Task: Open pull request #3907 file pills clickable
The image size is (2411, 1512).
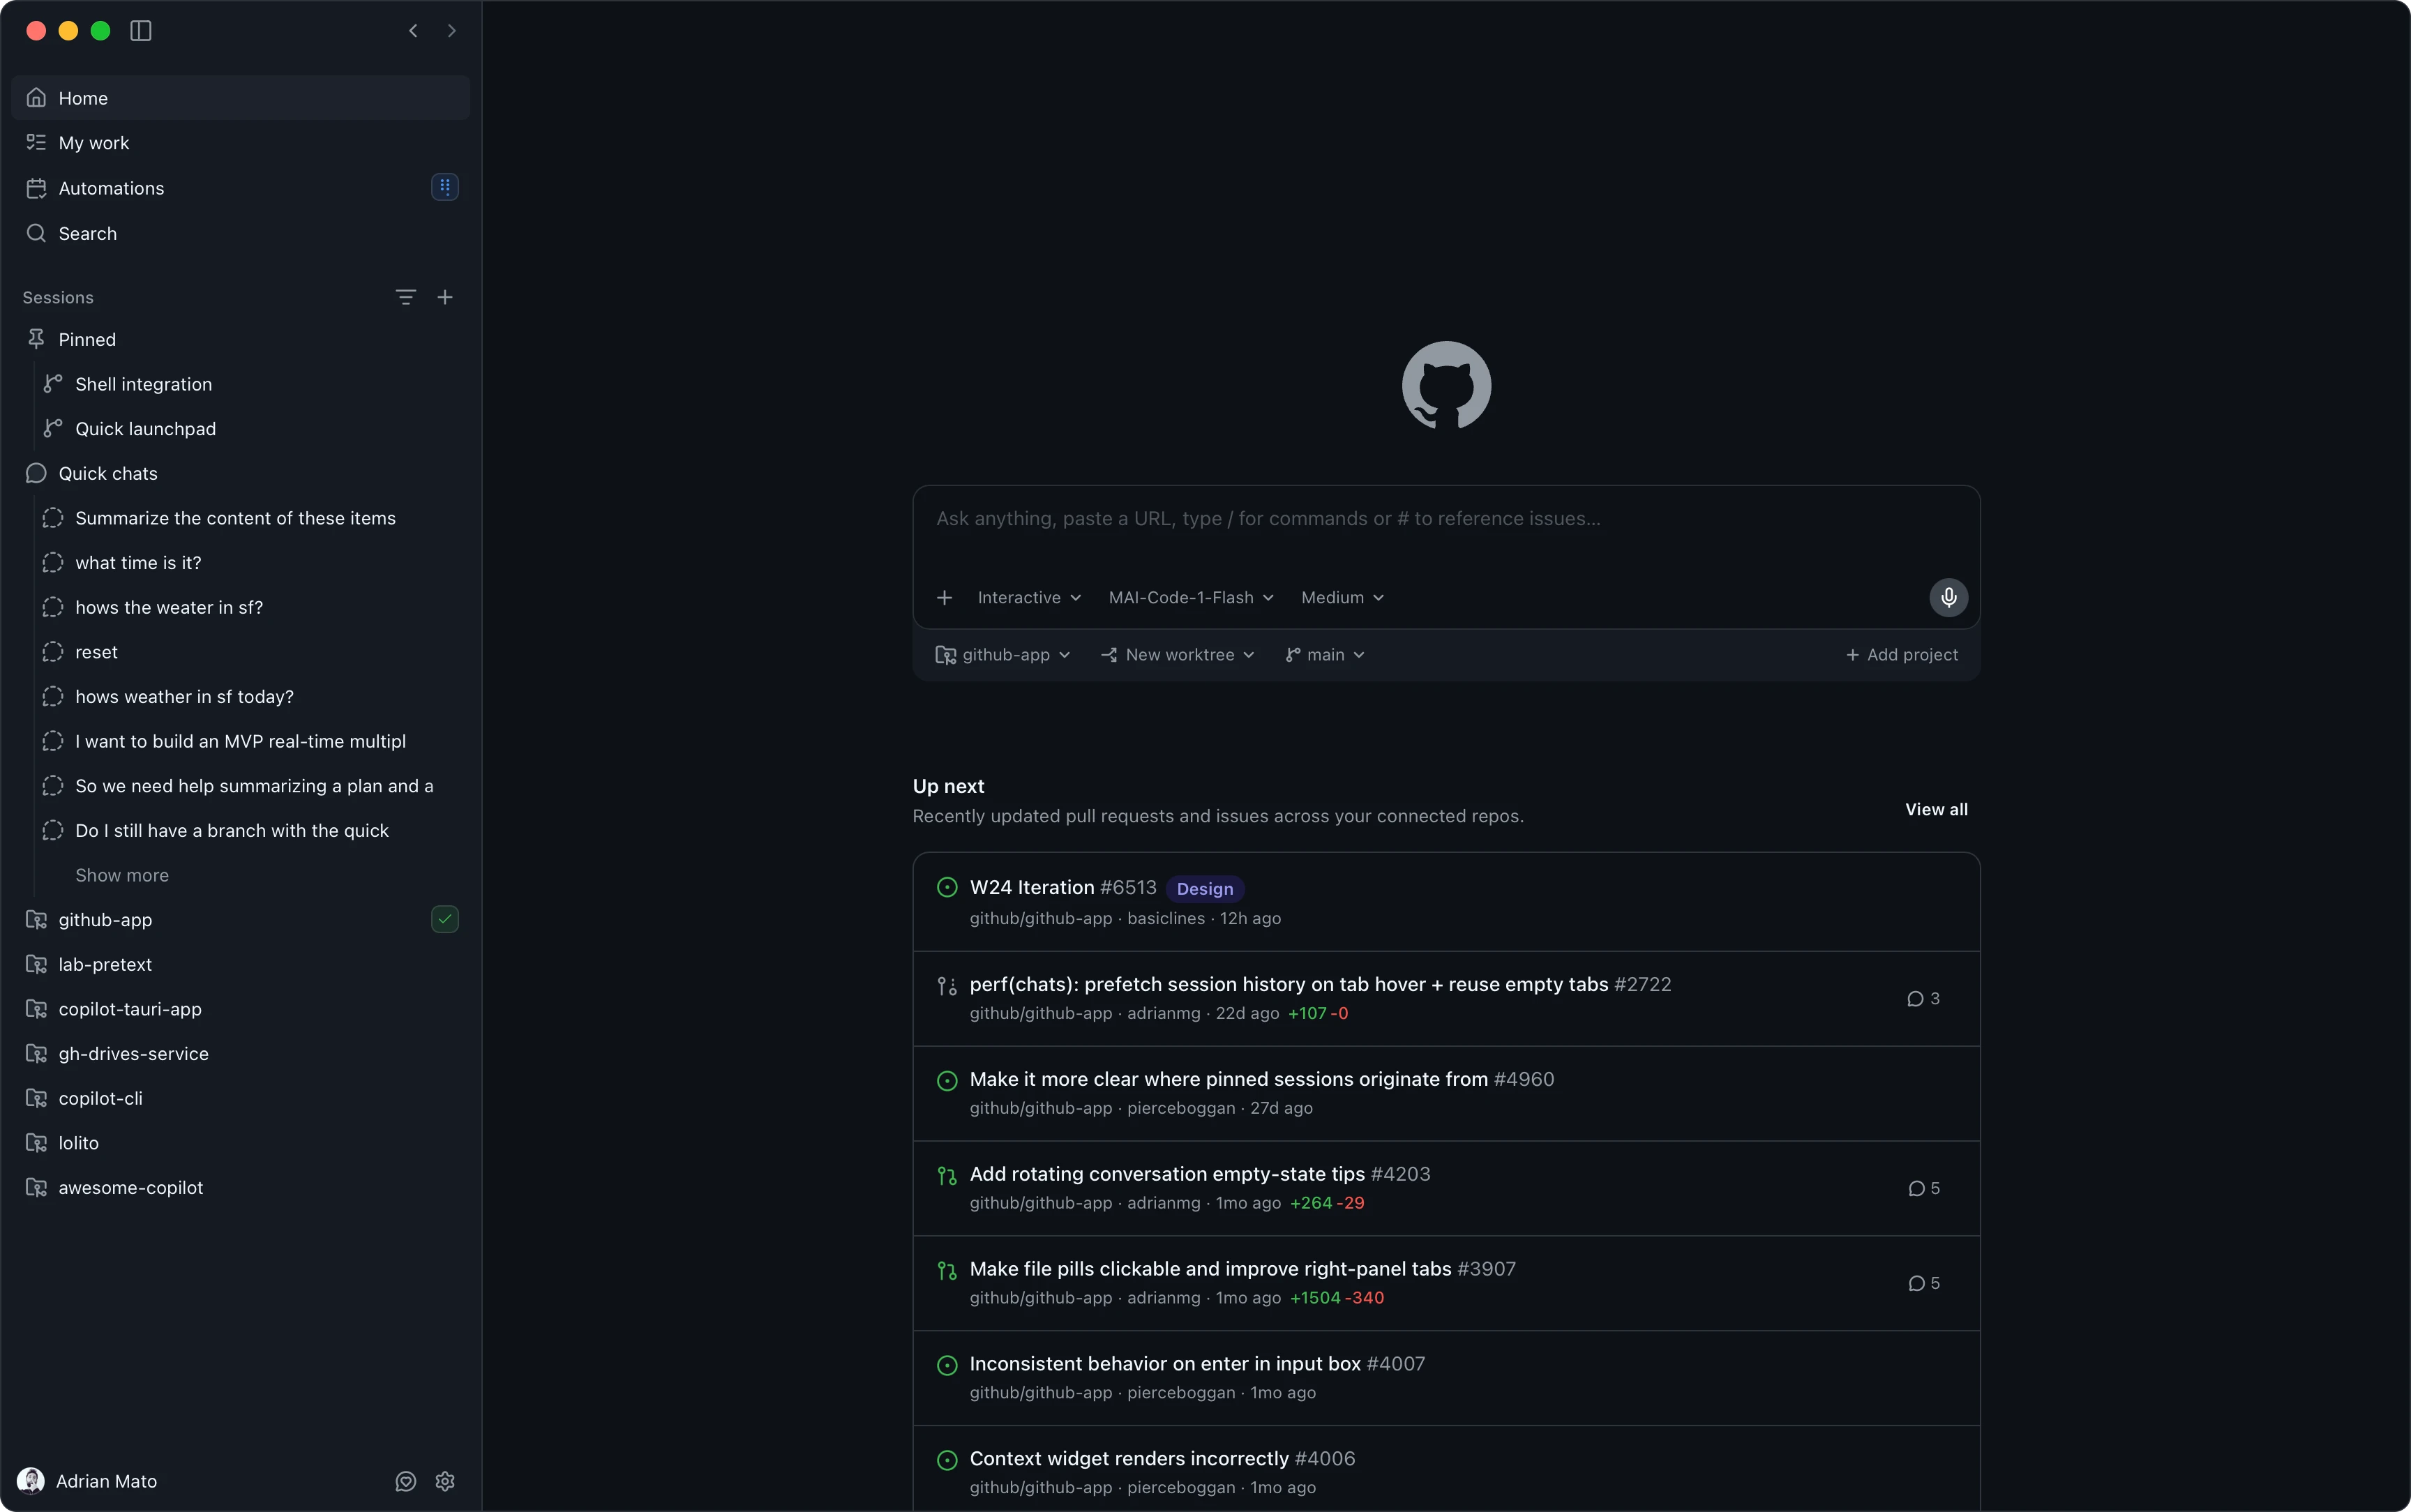Action: [x=1446, y=1284]
